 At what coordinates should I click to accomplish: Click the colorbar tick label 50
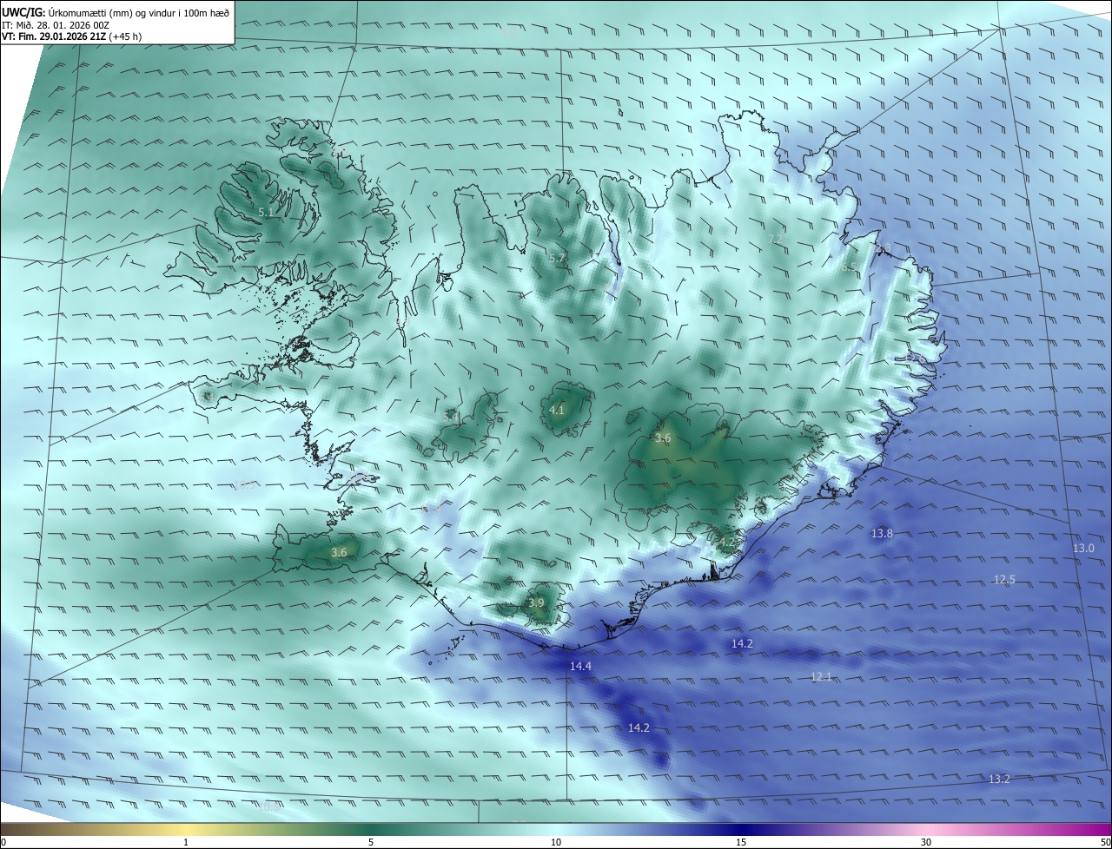click(x=1105, y=842)
